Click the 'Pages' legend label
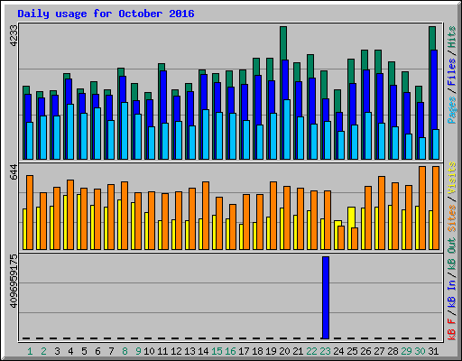Image resolution: width=462 pixels, height=361 pixels. (x=452, y=110)
